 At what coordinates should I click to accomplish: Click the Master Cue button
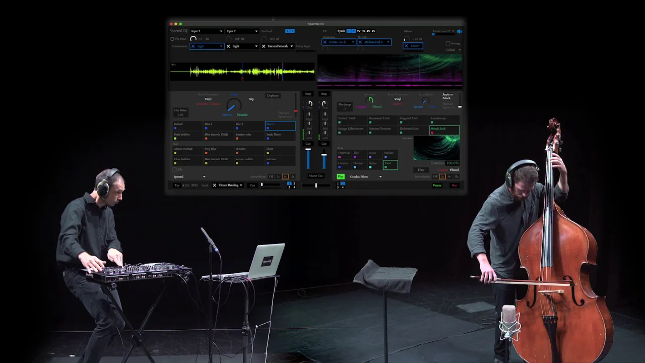[316, 176]
